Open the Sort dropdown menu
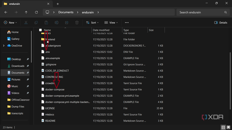The width and height of the screenshot is (232, 130). pyautogui.click(x=93, y=22)
